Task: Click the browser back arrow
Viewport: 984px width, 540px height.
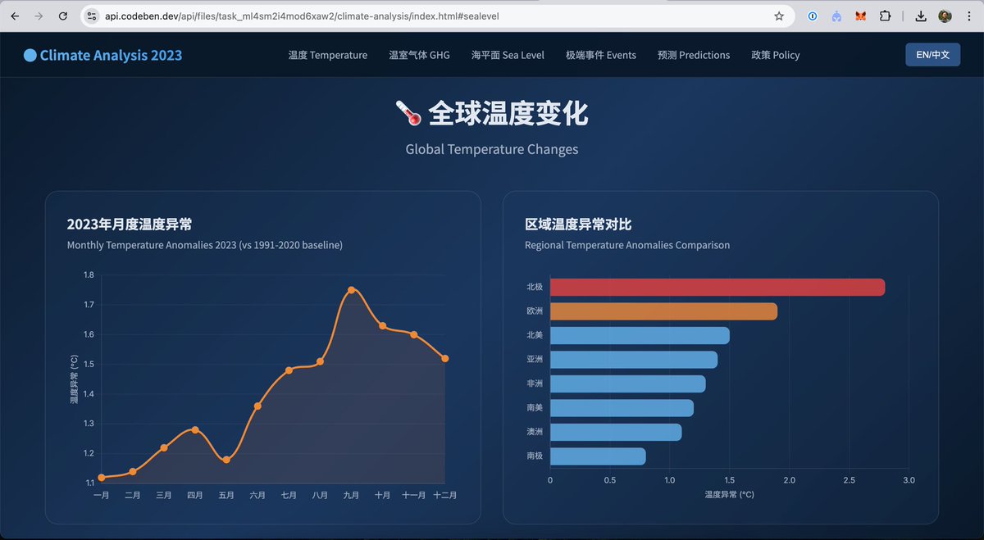Action: click(x=15, y=16)
